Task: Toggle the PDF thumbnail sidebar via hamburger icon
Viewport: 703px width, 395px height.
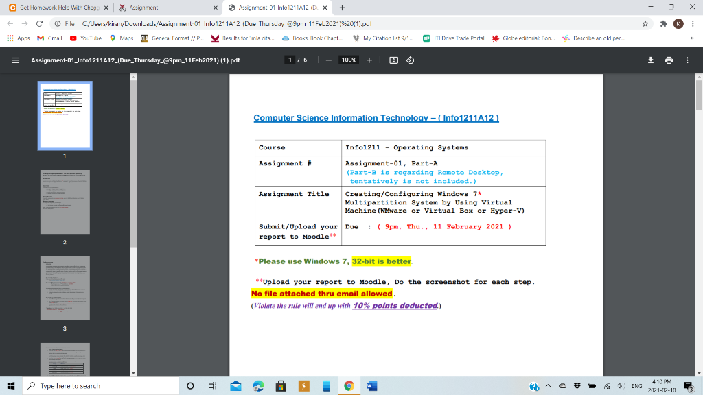Action: tap(15, 60)
